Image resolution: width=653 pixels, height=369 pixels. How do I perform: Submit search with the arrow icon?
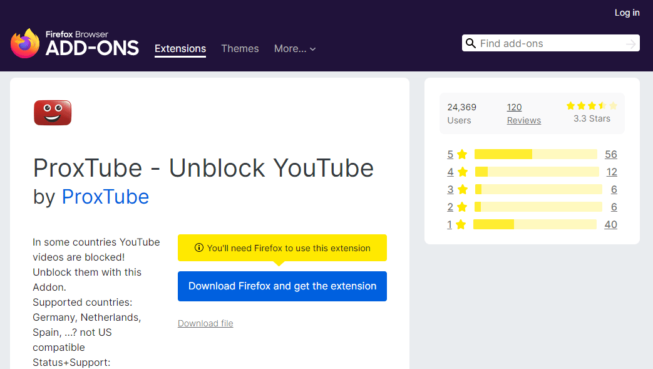pyautogui.click(x=631, y=43)
